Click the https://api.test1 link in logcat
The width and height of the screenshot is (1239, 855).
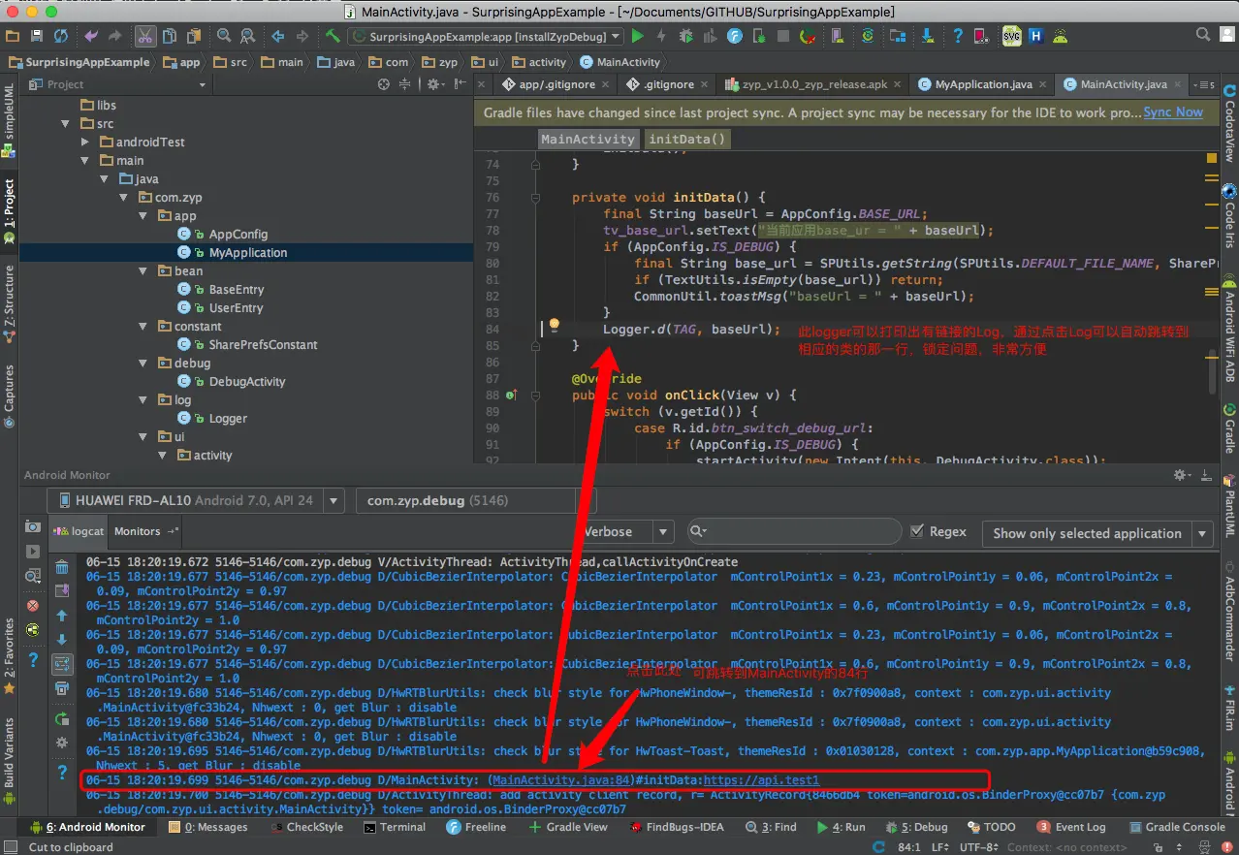click(x=762, y=780)
